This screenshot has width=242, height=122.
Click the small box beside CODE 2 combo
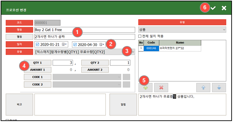[127, 85]
